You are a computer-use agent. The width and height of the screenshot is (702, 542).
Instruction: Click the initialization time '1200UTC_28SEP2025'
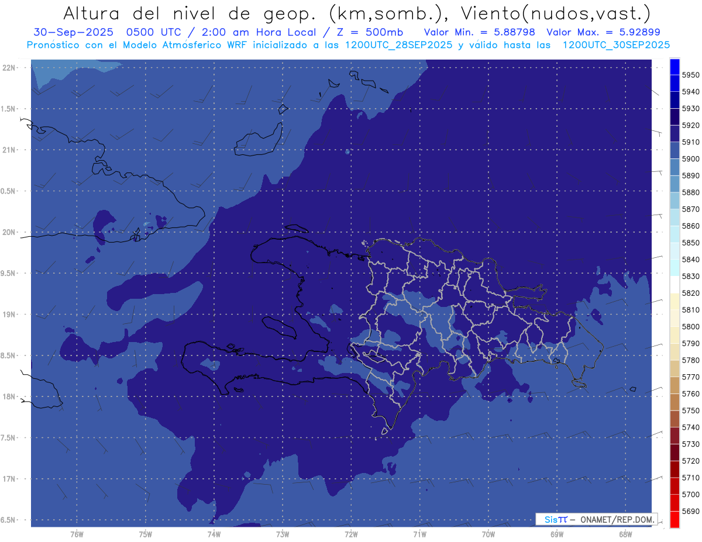pyautogui.click(x=399, y=45)
